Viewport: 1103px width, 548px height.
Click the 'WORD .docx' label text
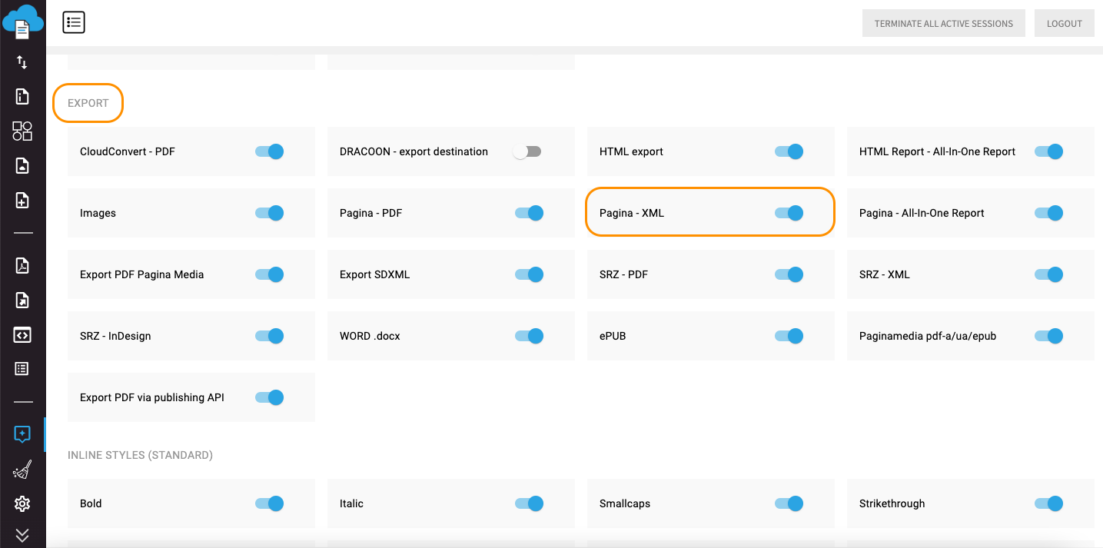[370, 336]
